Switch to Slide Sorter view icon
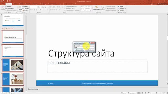Viewport: 168px width, 94px height. 142,93
